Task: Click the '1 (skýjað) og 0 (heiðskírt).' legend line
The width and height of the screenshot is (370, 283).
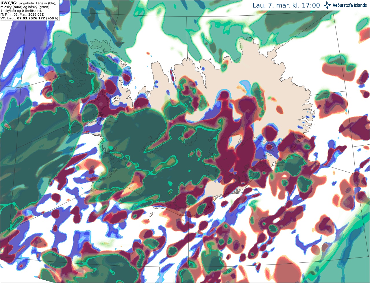Action: [21, 11]
